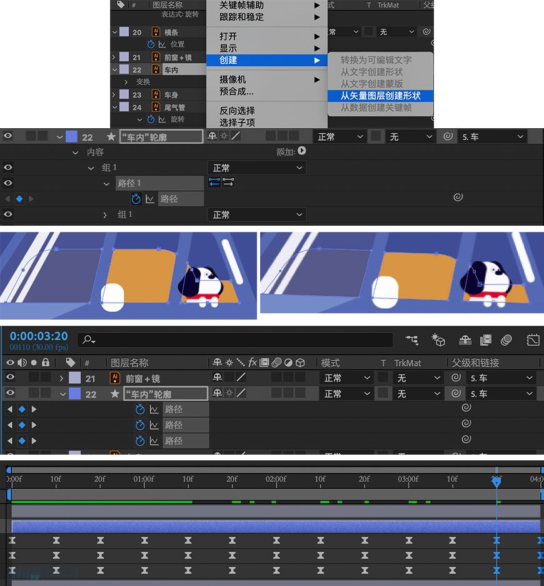This screenshot has height=586, width=544.
Task: Enable motion blur icon beside the graph editor icon
Action: tap(506, 340)
